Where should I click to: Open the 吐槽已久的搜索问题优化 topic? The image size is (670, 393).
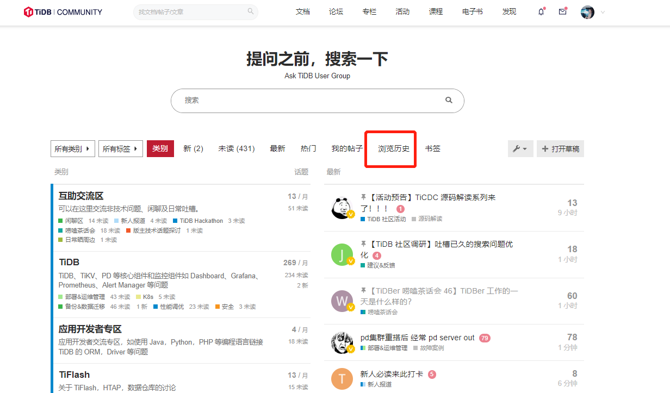[437, 249]
